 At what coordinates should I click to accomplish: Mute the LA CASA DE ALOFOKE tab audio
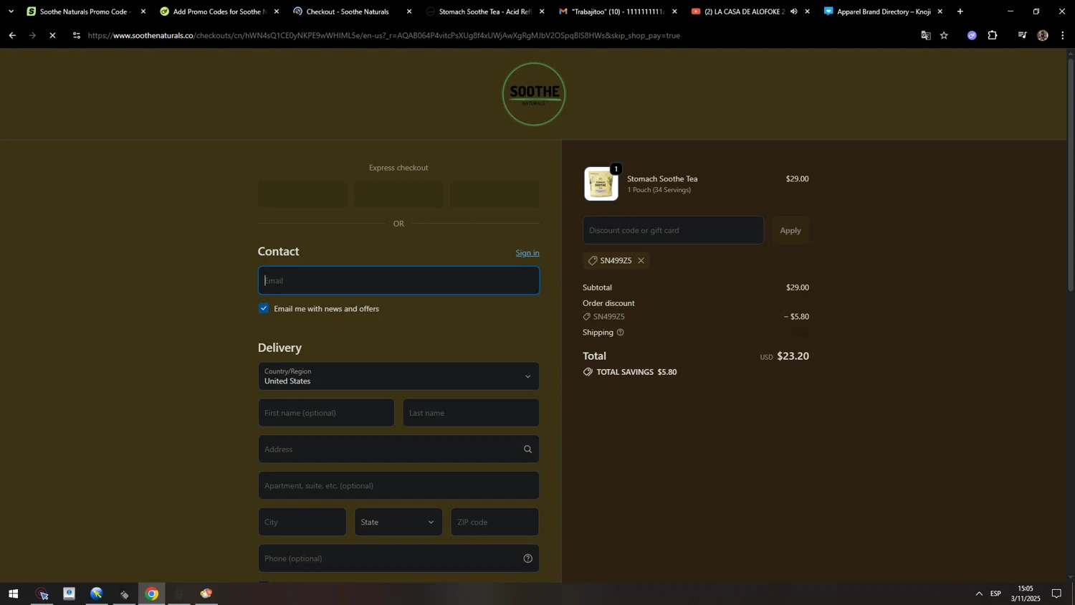pos(794,11)
